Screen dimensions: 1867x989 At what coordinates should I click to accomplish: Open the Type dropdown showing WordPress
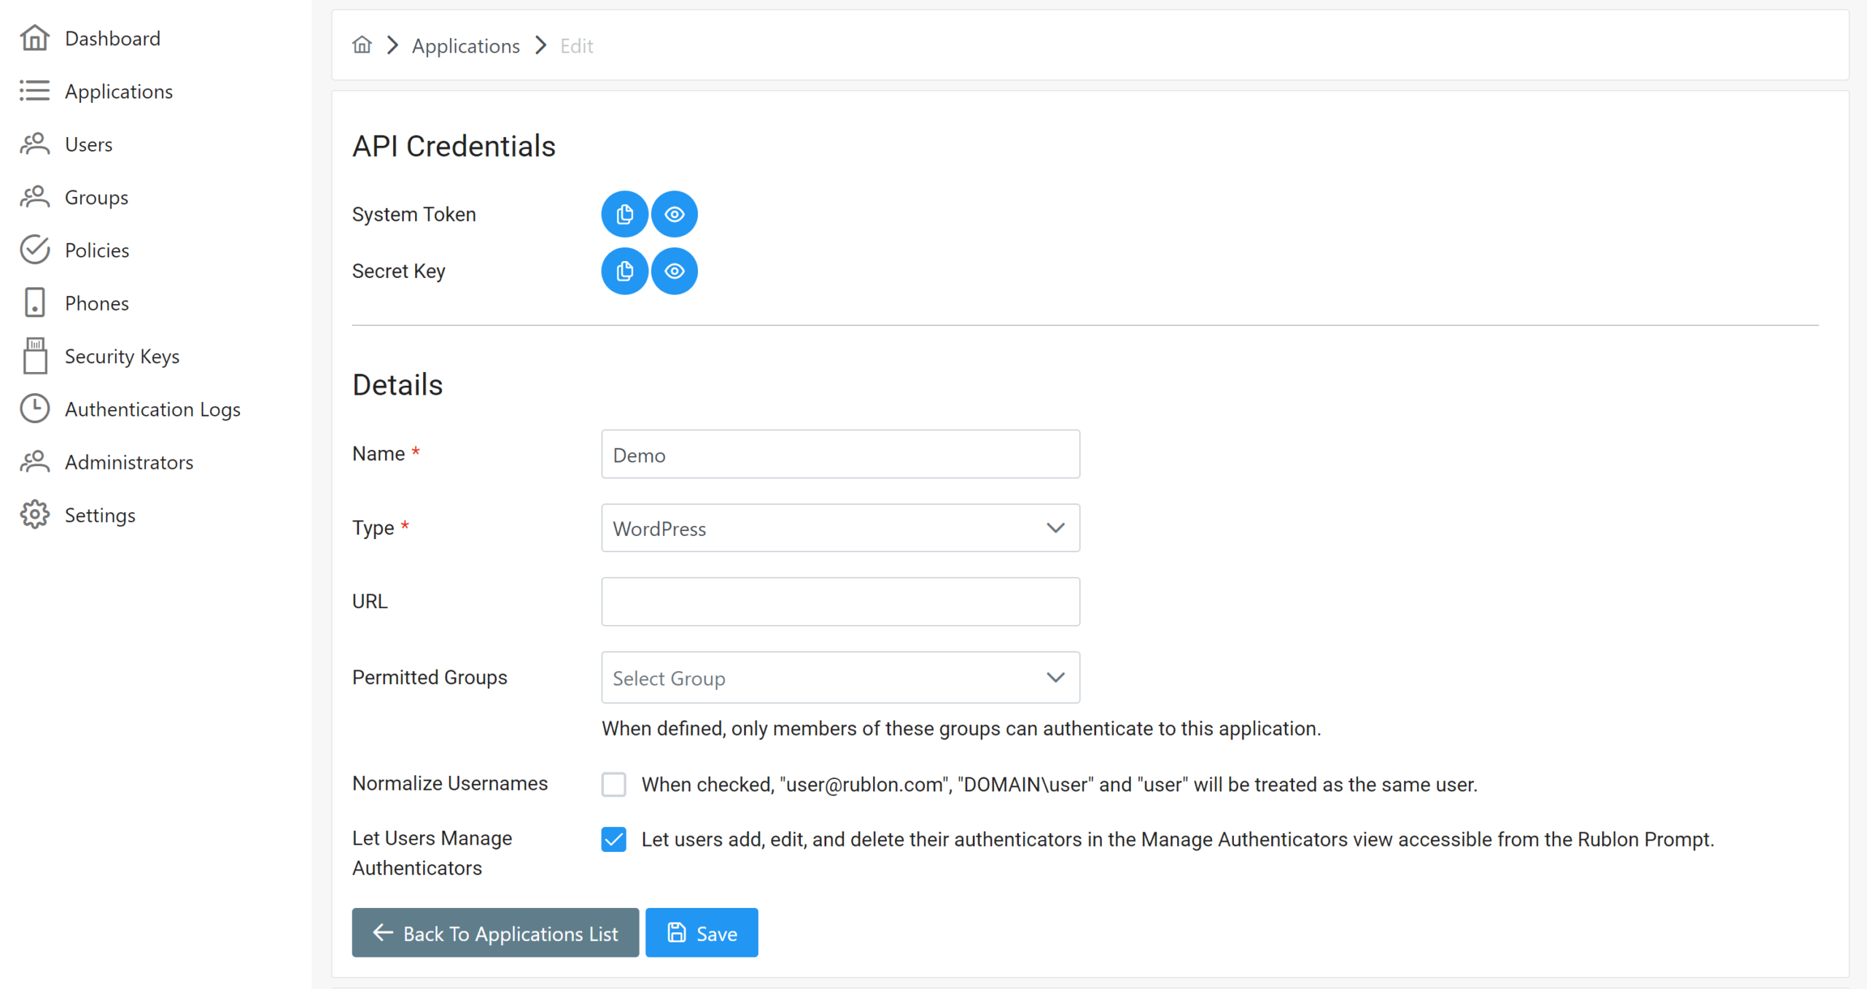pyautogui.click(x=840, y=528)
